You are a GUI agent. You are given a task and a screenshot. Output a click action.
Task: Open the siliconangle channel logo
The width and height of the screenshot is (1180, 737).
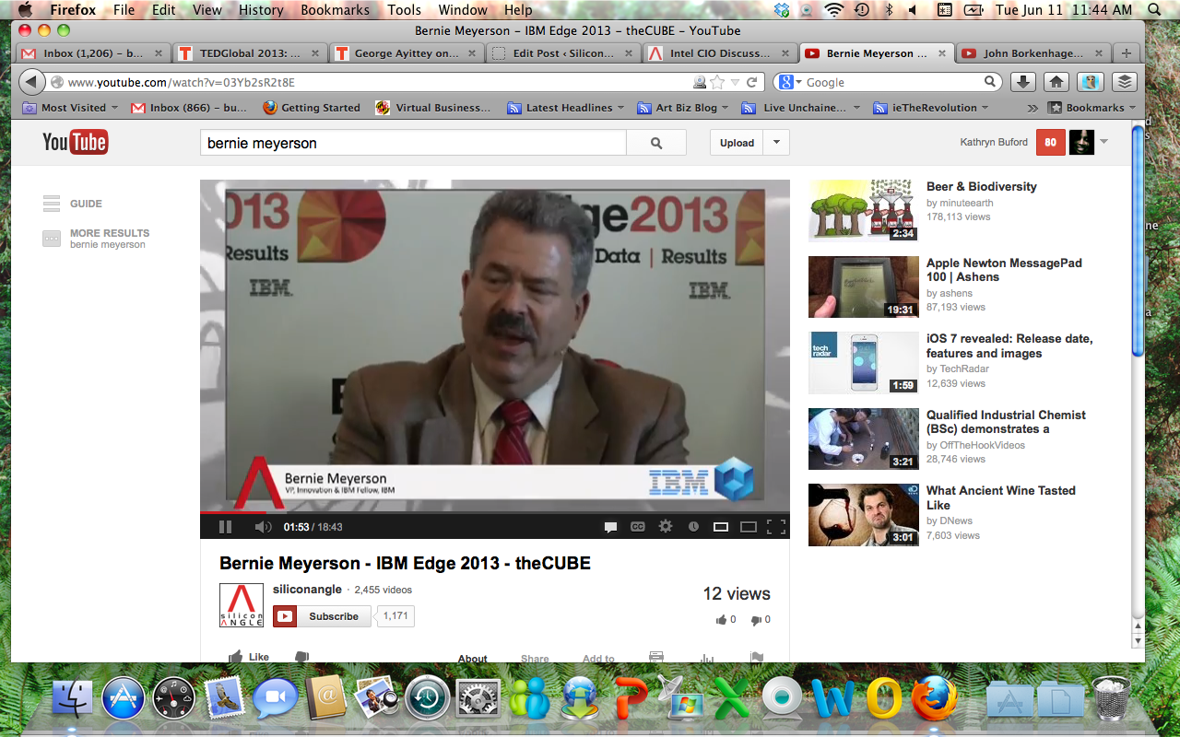point(242,605)
